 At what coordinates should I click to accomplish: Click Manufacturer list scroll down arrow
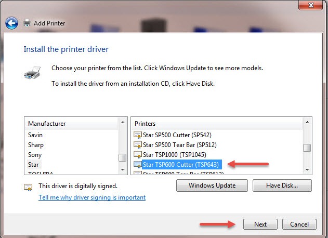click(x=123, y=169)
